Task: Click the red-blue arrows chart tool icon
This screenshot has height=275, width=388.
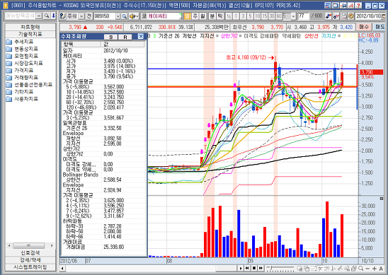Action: tap(329, 16)
